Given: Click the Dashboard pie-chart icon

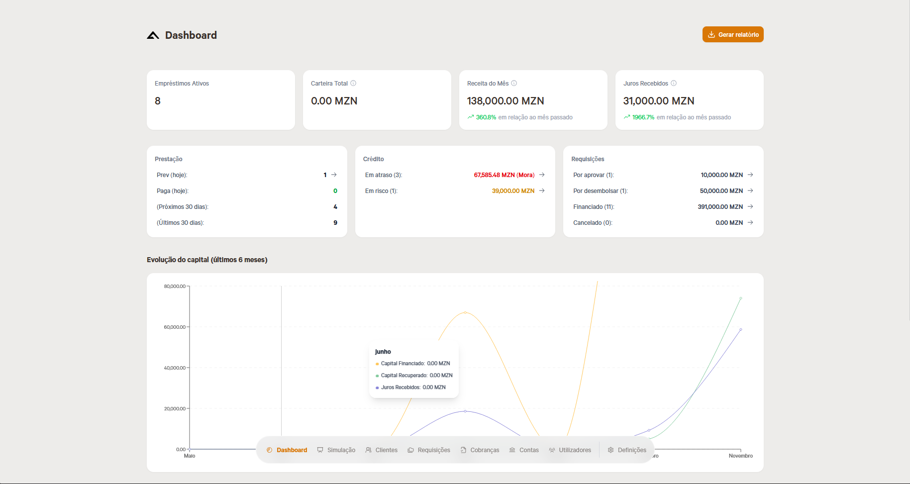Looking at the screenshot, I should [270, 450].
